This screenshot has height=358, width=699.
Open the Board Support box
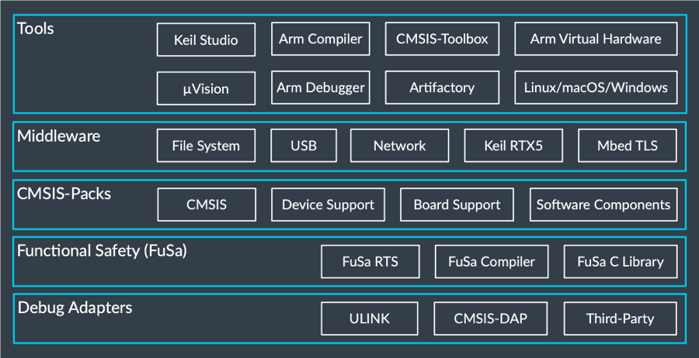pyautogui.click(x=457, y=205)
